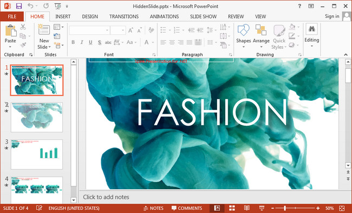The width and height of the screenshot is (352, 213).
Task: Switch to the SLIDE SHOW tab
Action: coord(203,17)
